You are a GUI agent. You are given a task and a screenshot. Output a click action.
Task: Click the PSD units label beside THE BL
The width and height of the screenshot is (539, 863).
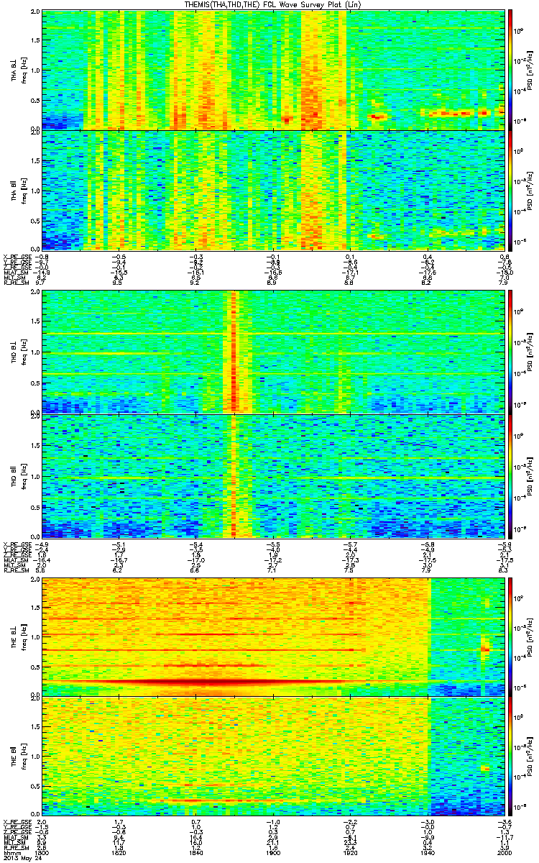(x=530, y=636)
